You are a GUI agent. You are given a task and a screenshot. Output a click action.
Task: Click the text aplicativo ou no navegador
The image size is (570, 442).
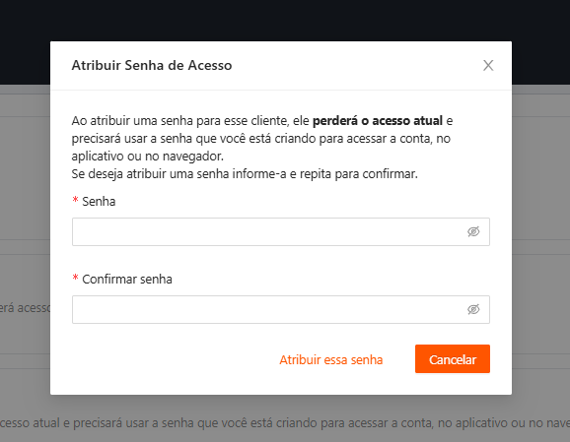(148, 157)
